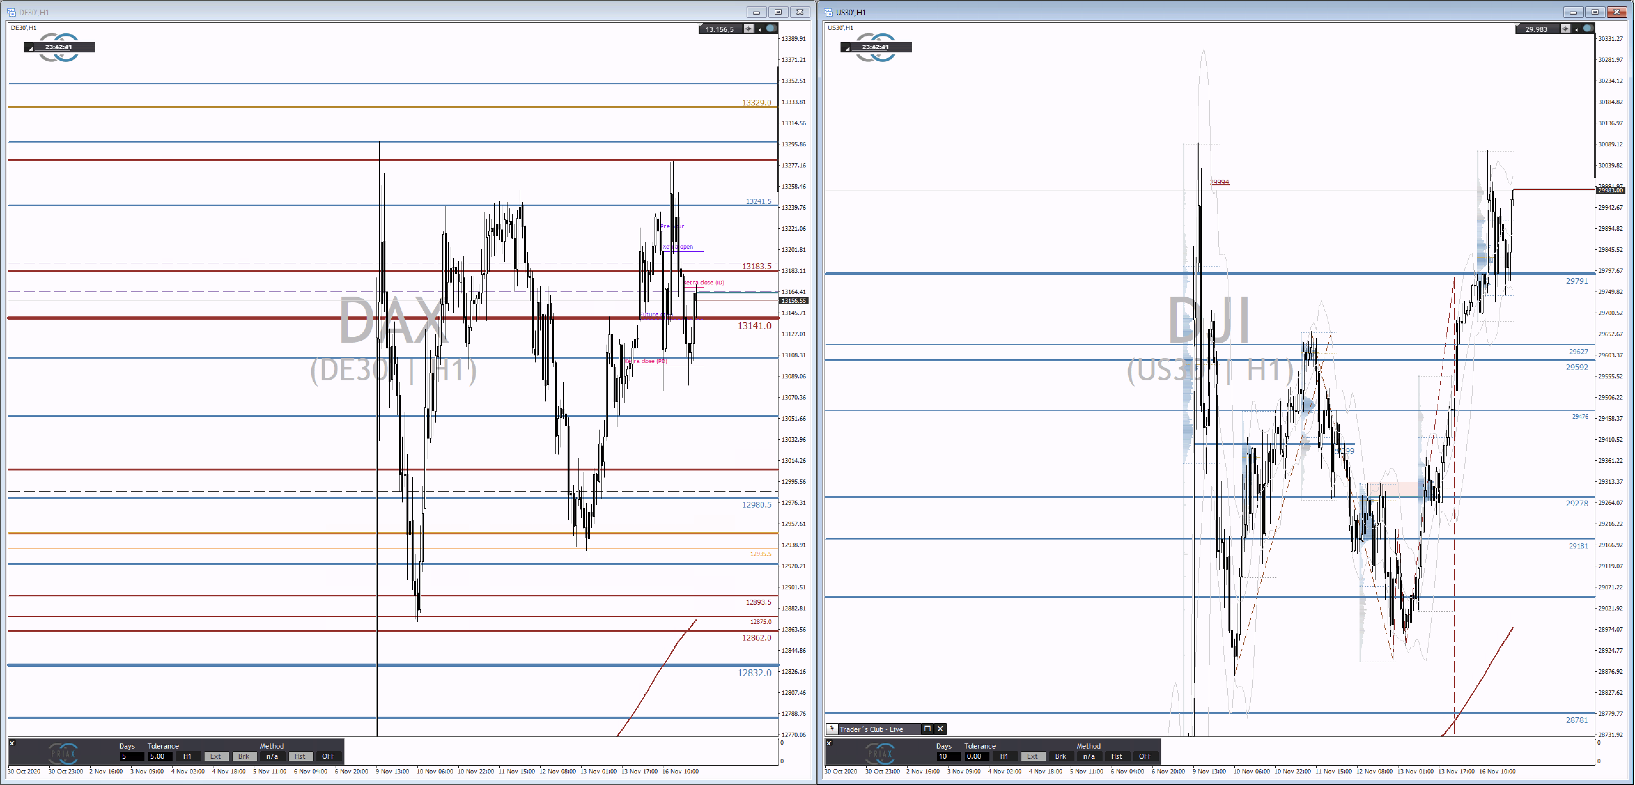The image size is (1635, 785).
Task: Click the 29181 level label in DJI chart
Action: click(x=1578, y=546)
